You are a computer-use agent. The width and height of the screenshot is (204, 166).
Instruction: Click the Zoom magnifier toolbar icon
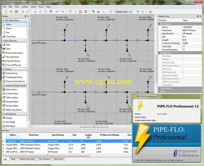pyautogui.click(x=75, y=12)
